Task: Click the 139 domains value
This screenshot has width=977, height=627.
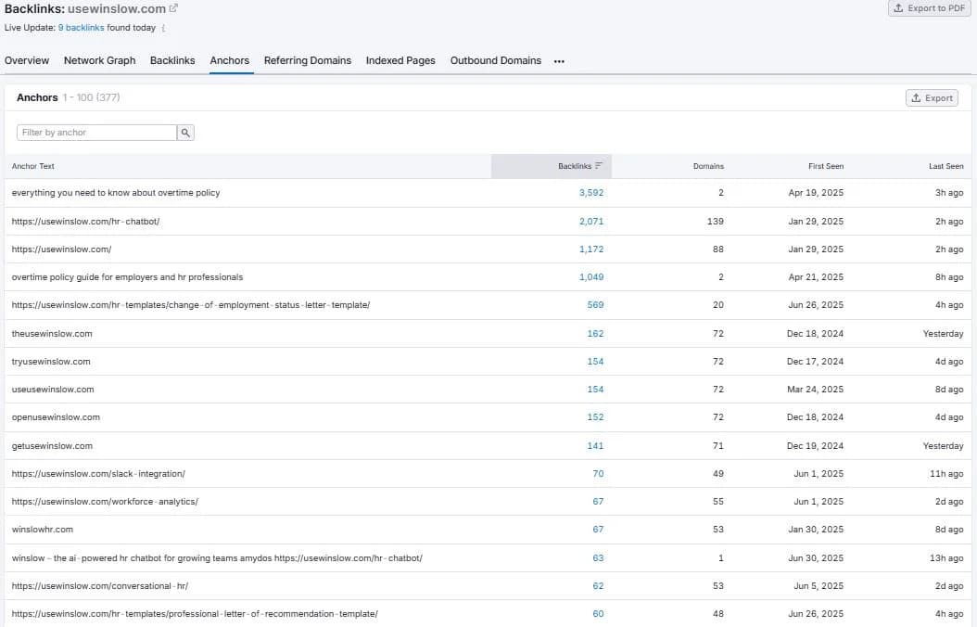Action: (716, 222)
